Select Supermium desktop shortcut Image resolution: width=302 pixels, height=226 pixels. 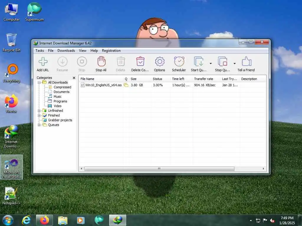(x=35, y=12)
